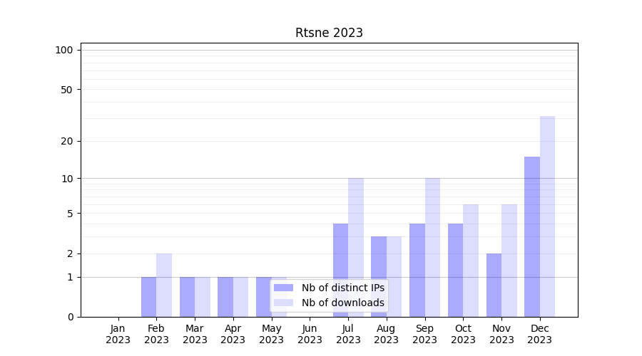Click the '20' y-axis tick label
Image resolution: width=642 pixels, height=356 pixels.
(67, 141)
